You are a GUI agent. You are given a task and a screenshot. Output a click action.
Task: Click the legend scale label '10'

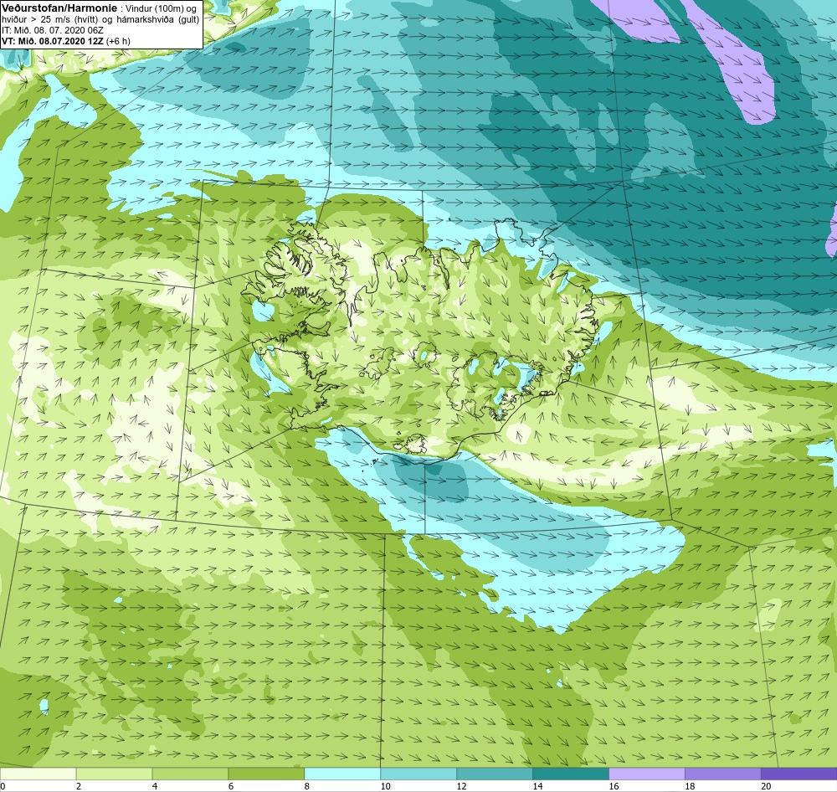point(385,786)
